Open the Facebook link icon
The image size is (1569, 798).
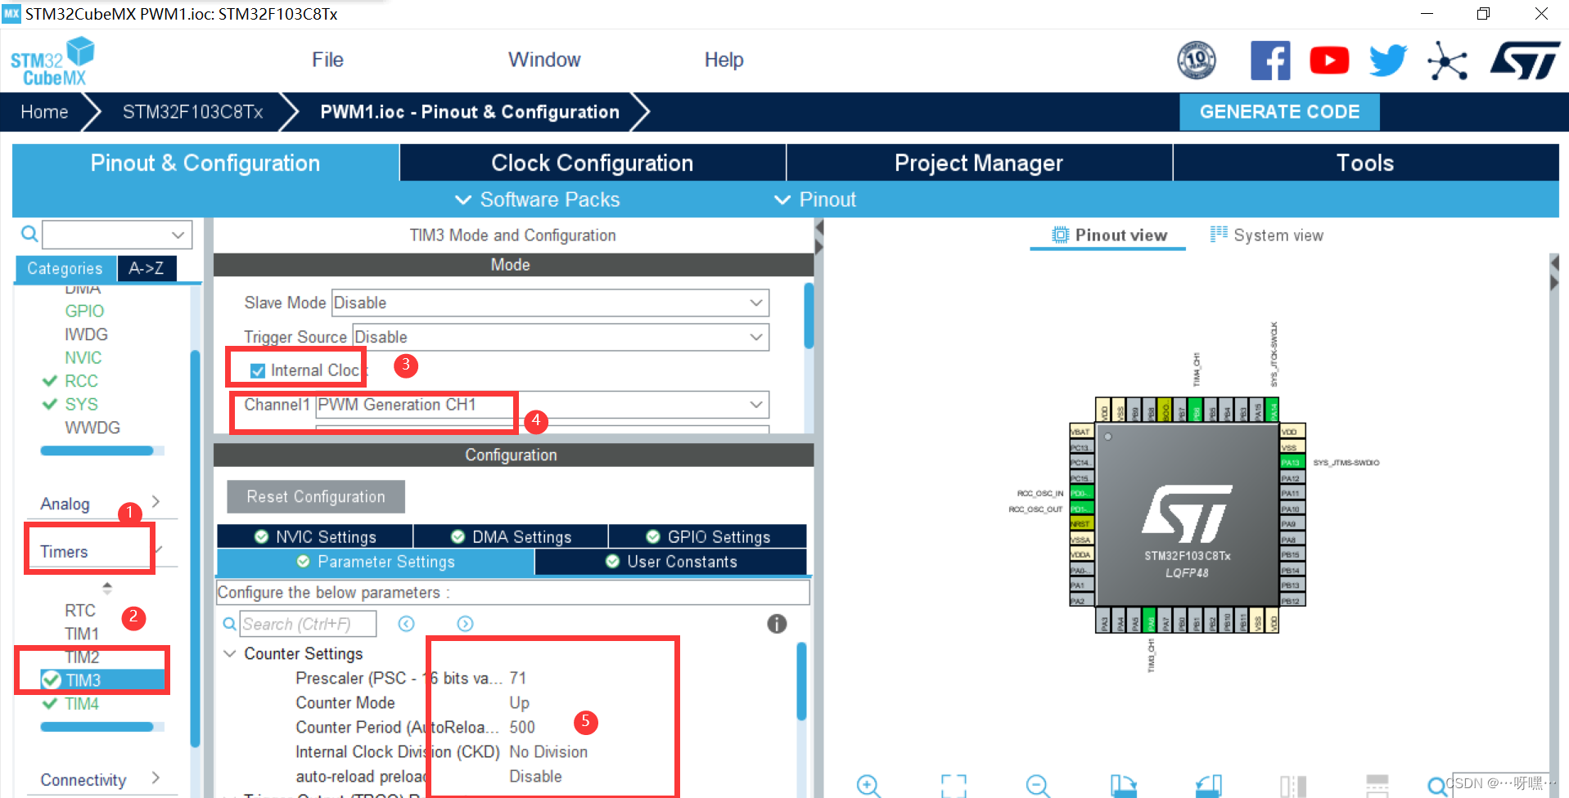click(x=1269, y=60)
